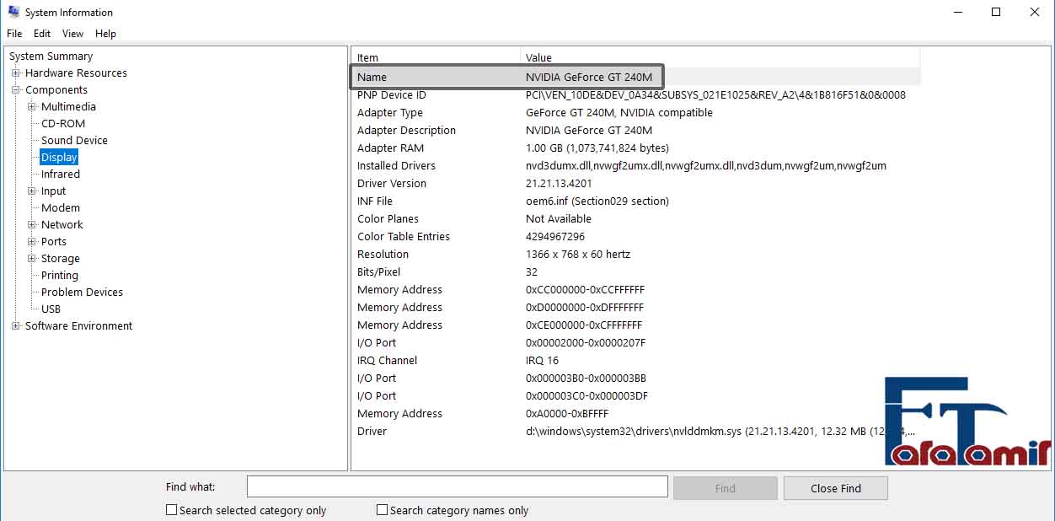The width and height of the screenshot is (1055, 521).
Task: Select I/O Port row 0x000003C0-0x000003DF
Action: pos(636,396)
